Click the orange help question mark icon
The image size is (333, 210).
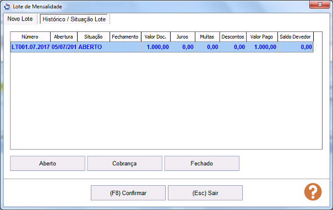click(x=313, y=192)
